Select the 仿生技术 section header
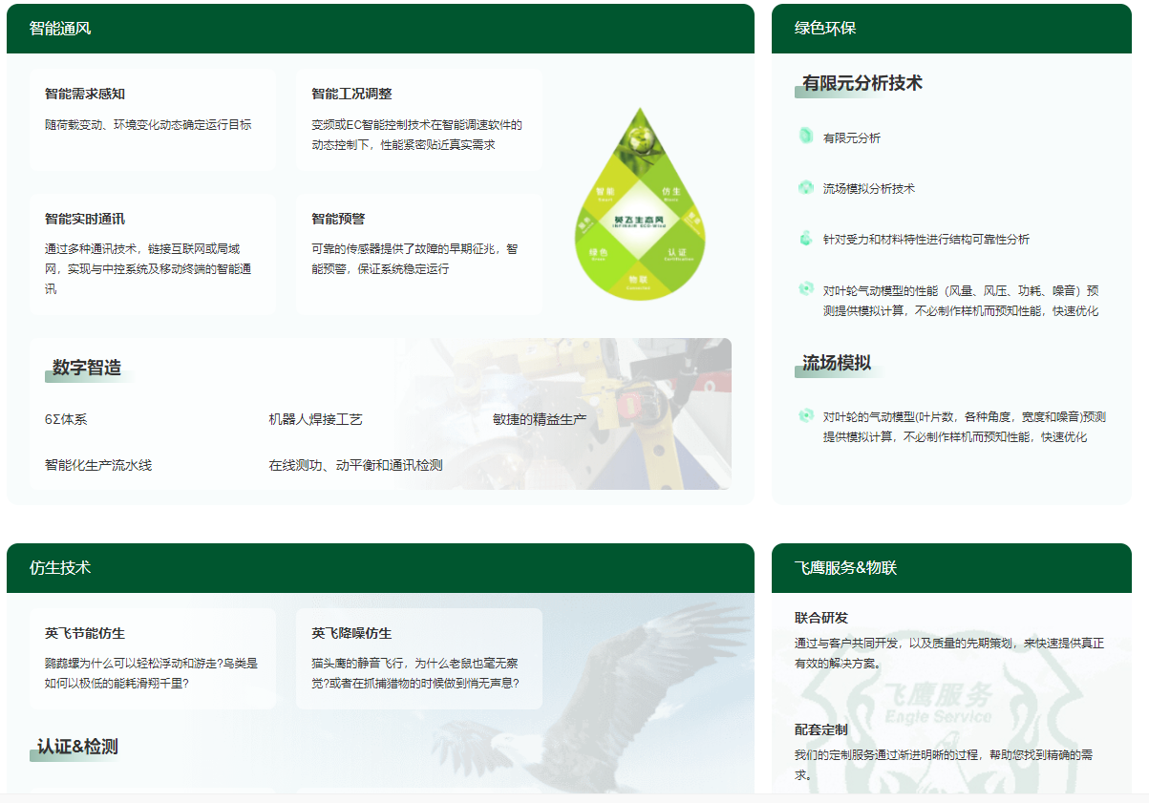 click(60, 568)
